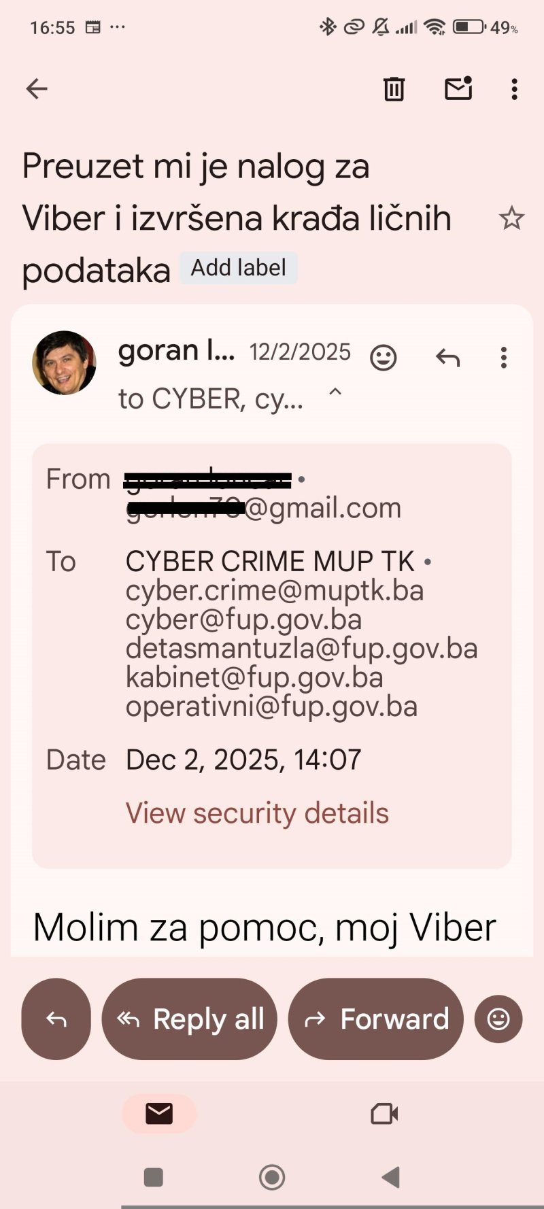Open the top-right overflow menu
544x1209 pixels.
pyautogui.click(x=514, y=89)
